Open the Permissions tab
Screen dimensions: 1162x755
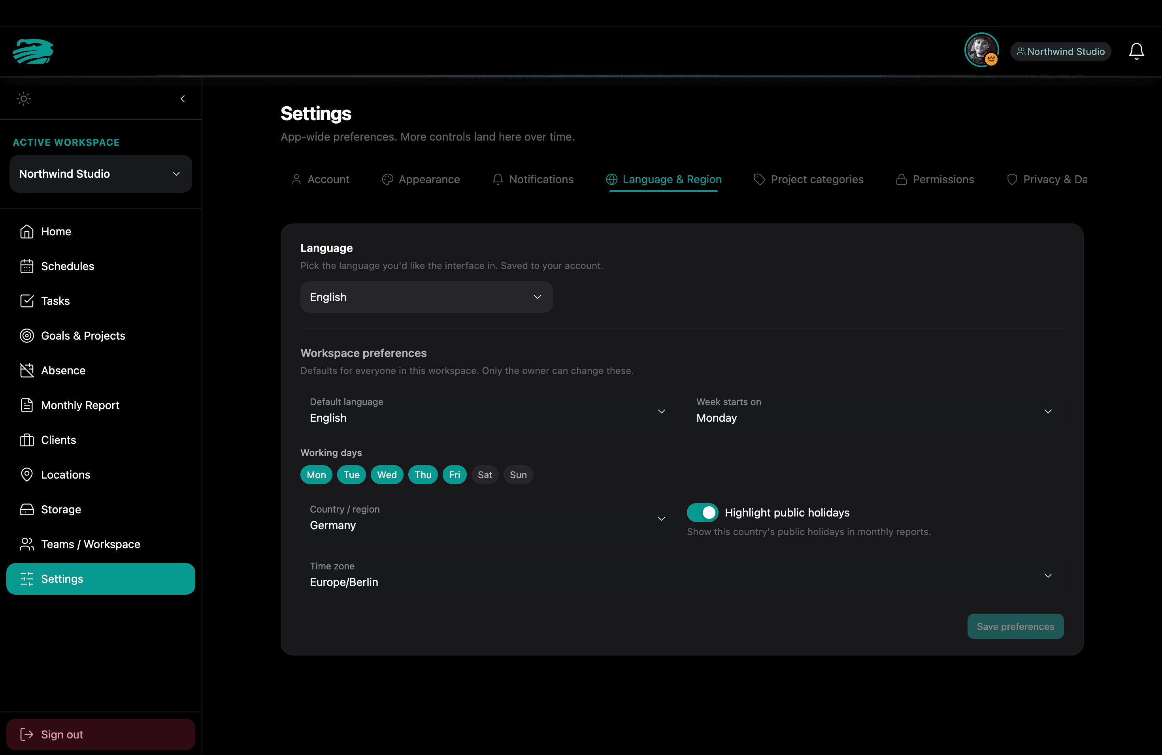tap(935, 180)
